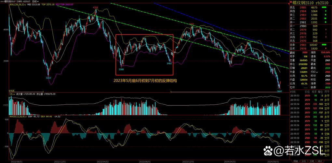332x163 pixels.
Task: Switch to the 统计 tab
Action: (320, 161)
